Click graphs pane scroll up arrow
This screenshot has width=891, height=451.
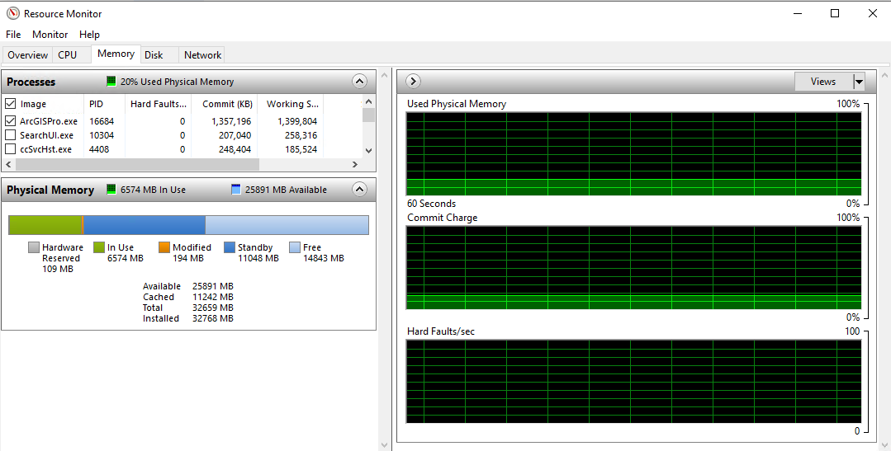884,75
